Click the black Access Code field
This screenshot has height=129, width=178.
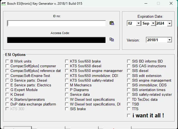56,40
